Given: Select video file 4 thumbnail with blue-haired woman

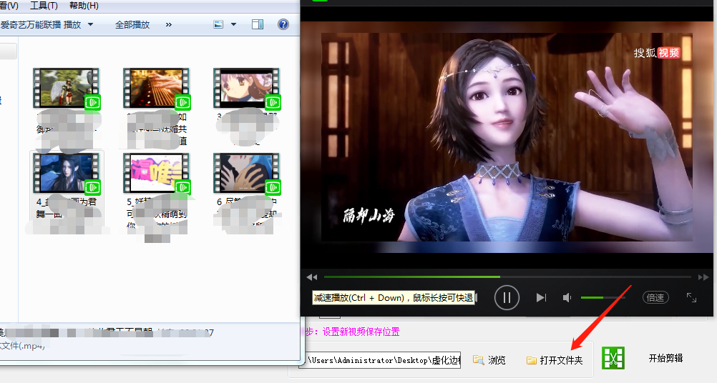Looking at the screenshot, I should click(66, 173).
